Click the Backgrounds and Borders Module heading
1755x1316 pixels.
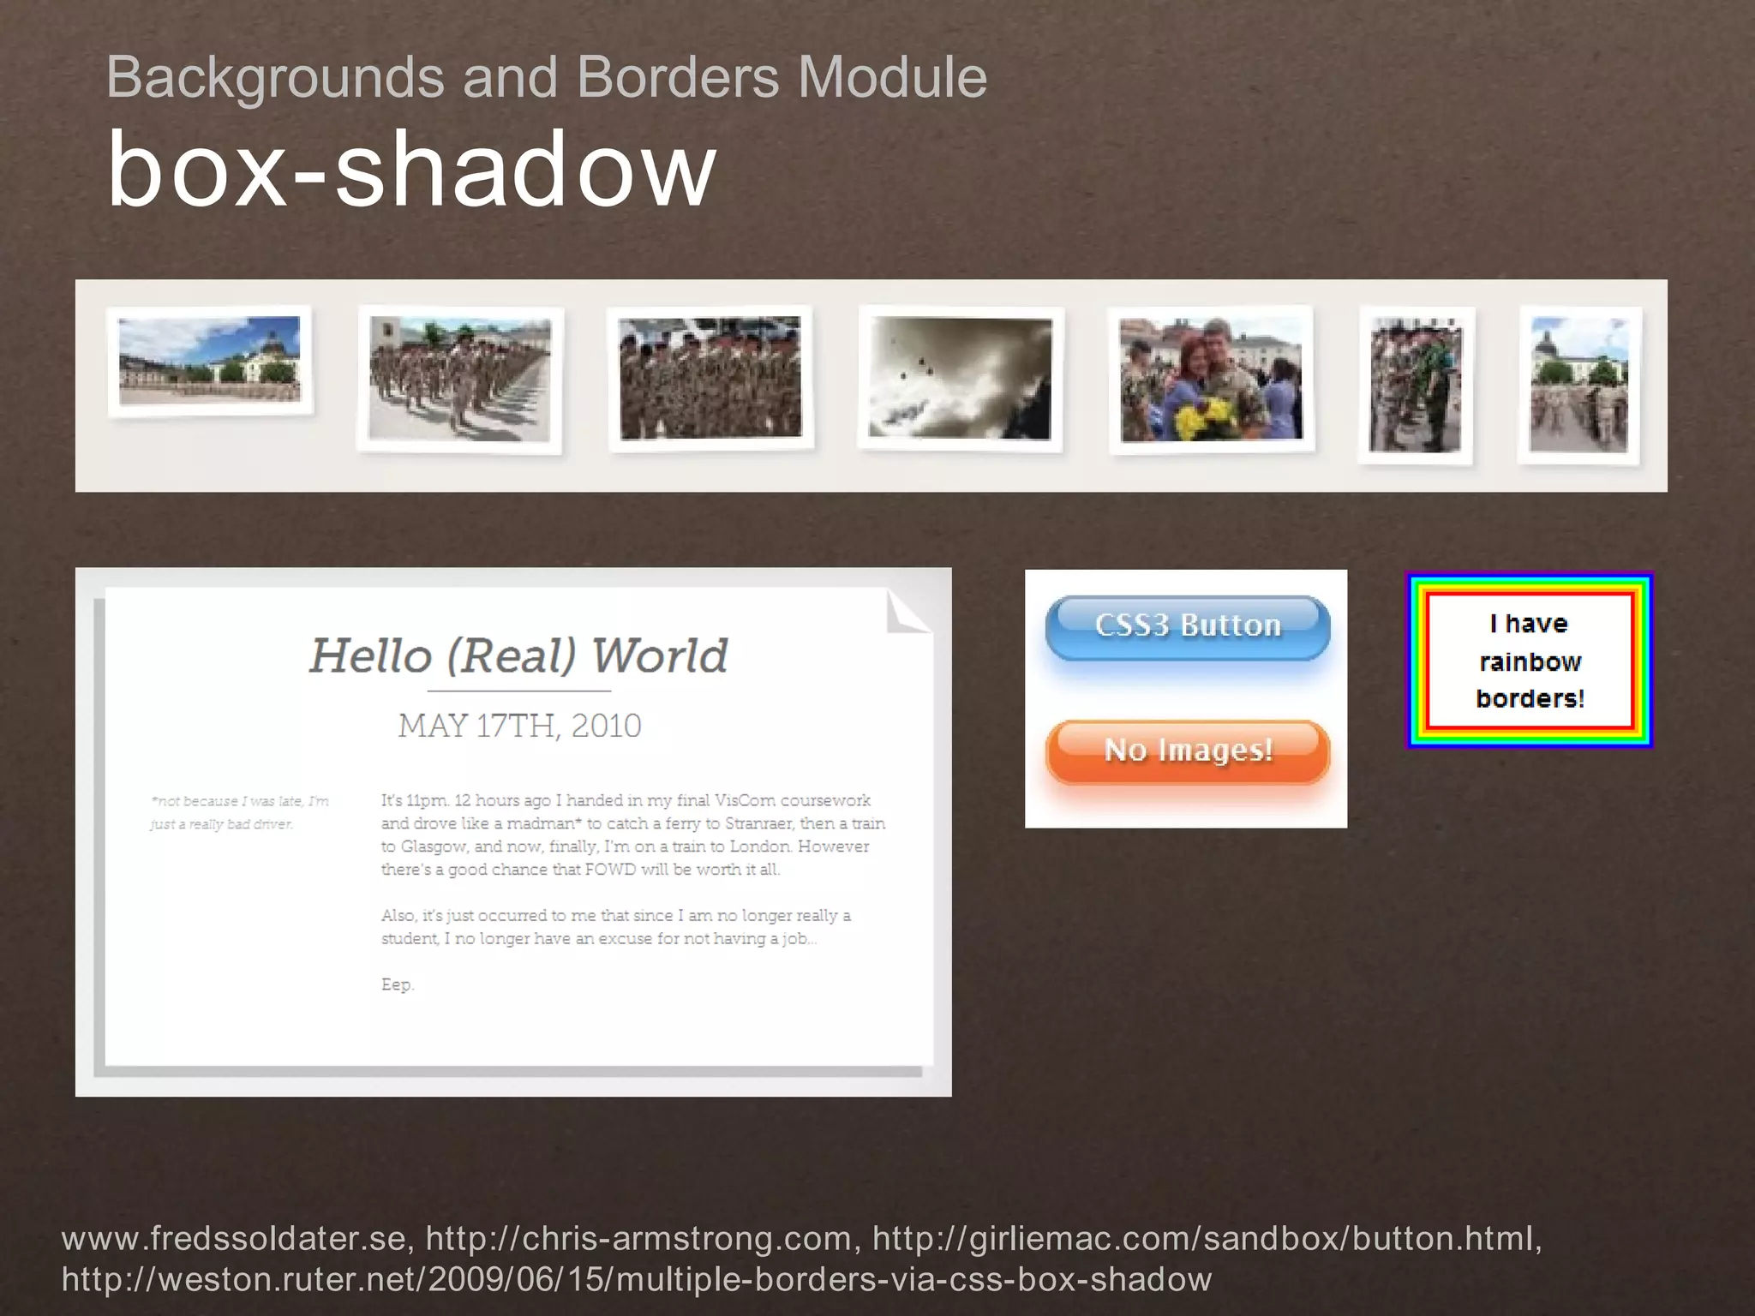(547, 77)
